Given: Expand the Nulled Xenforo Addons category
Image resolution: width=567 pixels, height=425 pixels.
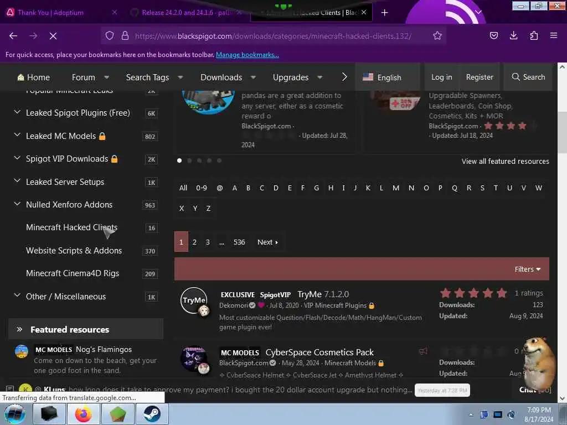Looking at the screenshot, I should pyautogui.click(x=17, y=204).
